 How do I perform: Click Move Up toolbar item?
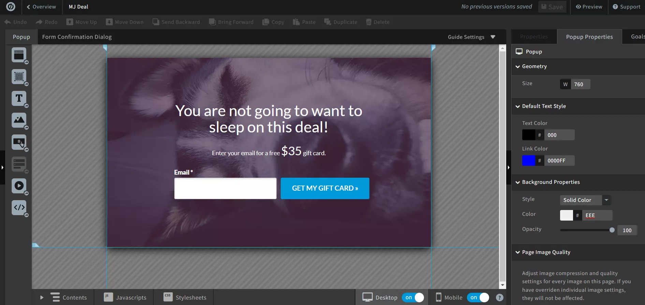pos(82,22)
